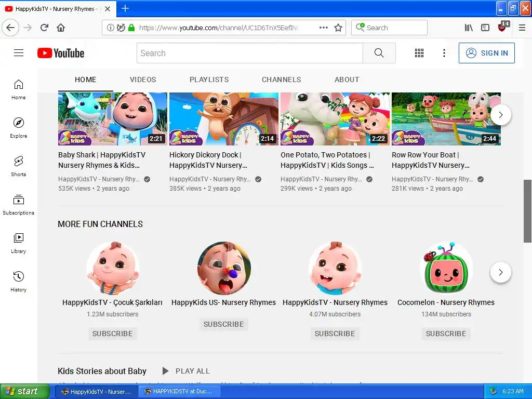Open the One Potato, Two Potatoes thumbnail
The image size is (532, 399).
click(x=335, y=119)
